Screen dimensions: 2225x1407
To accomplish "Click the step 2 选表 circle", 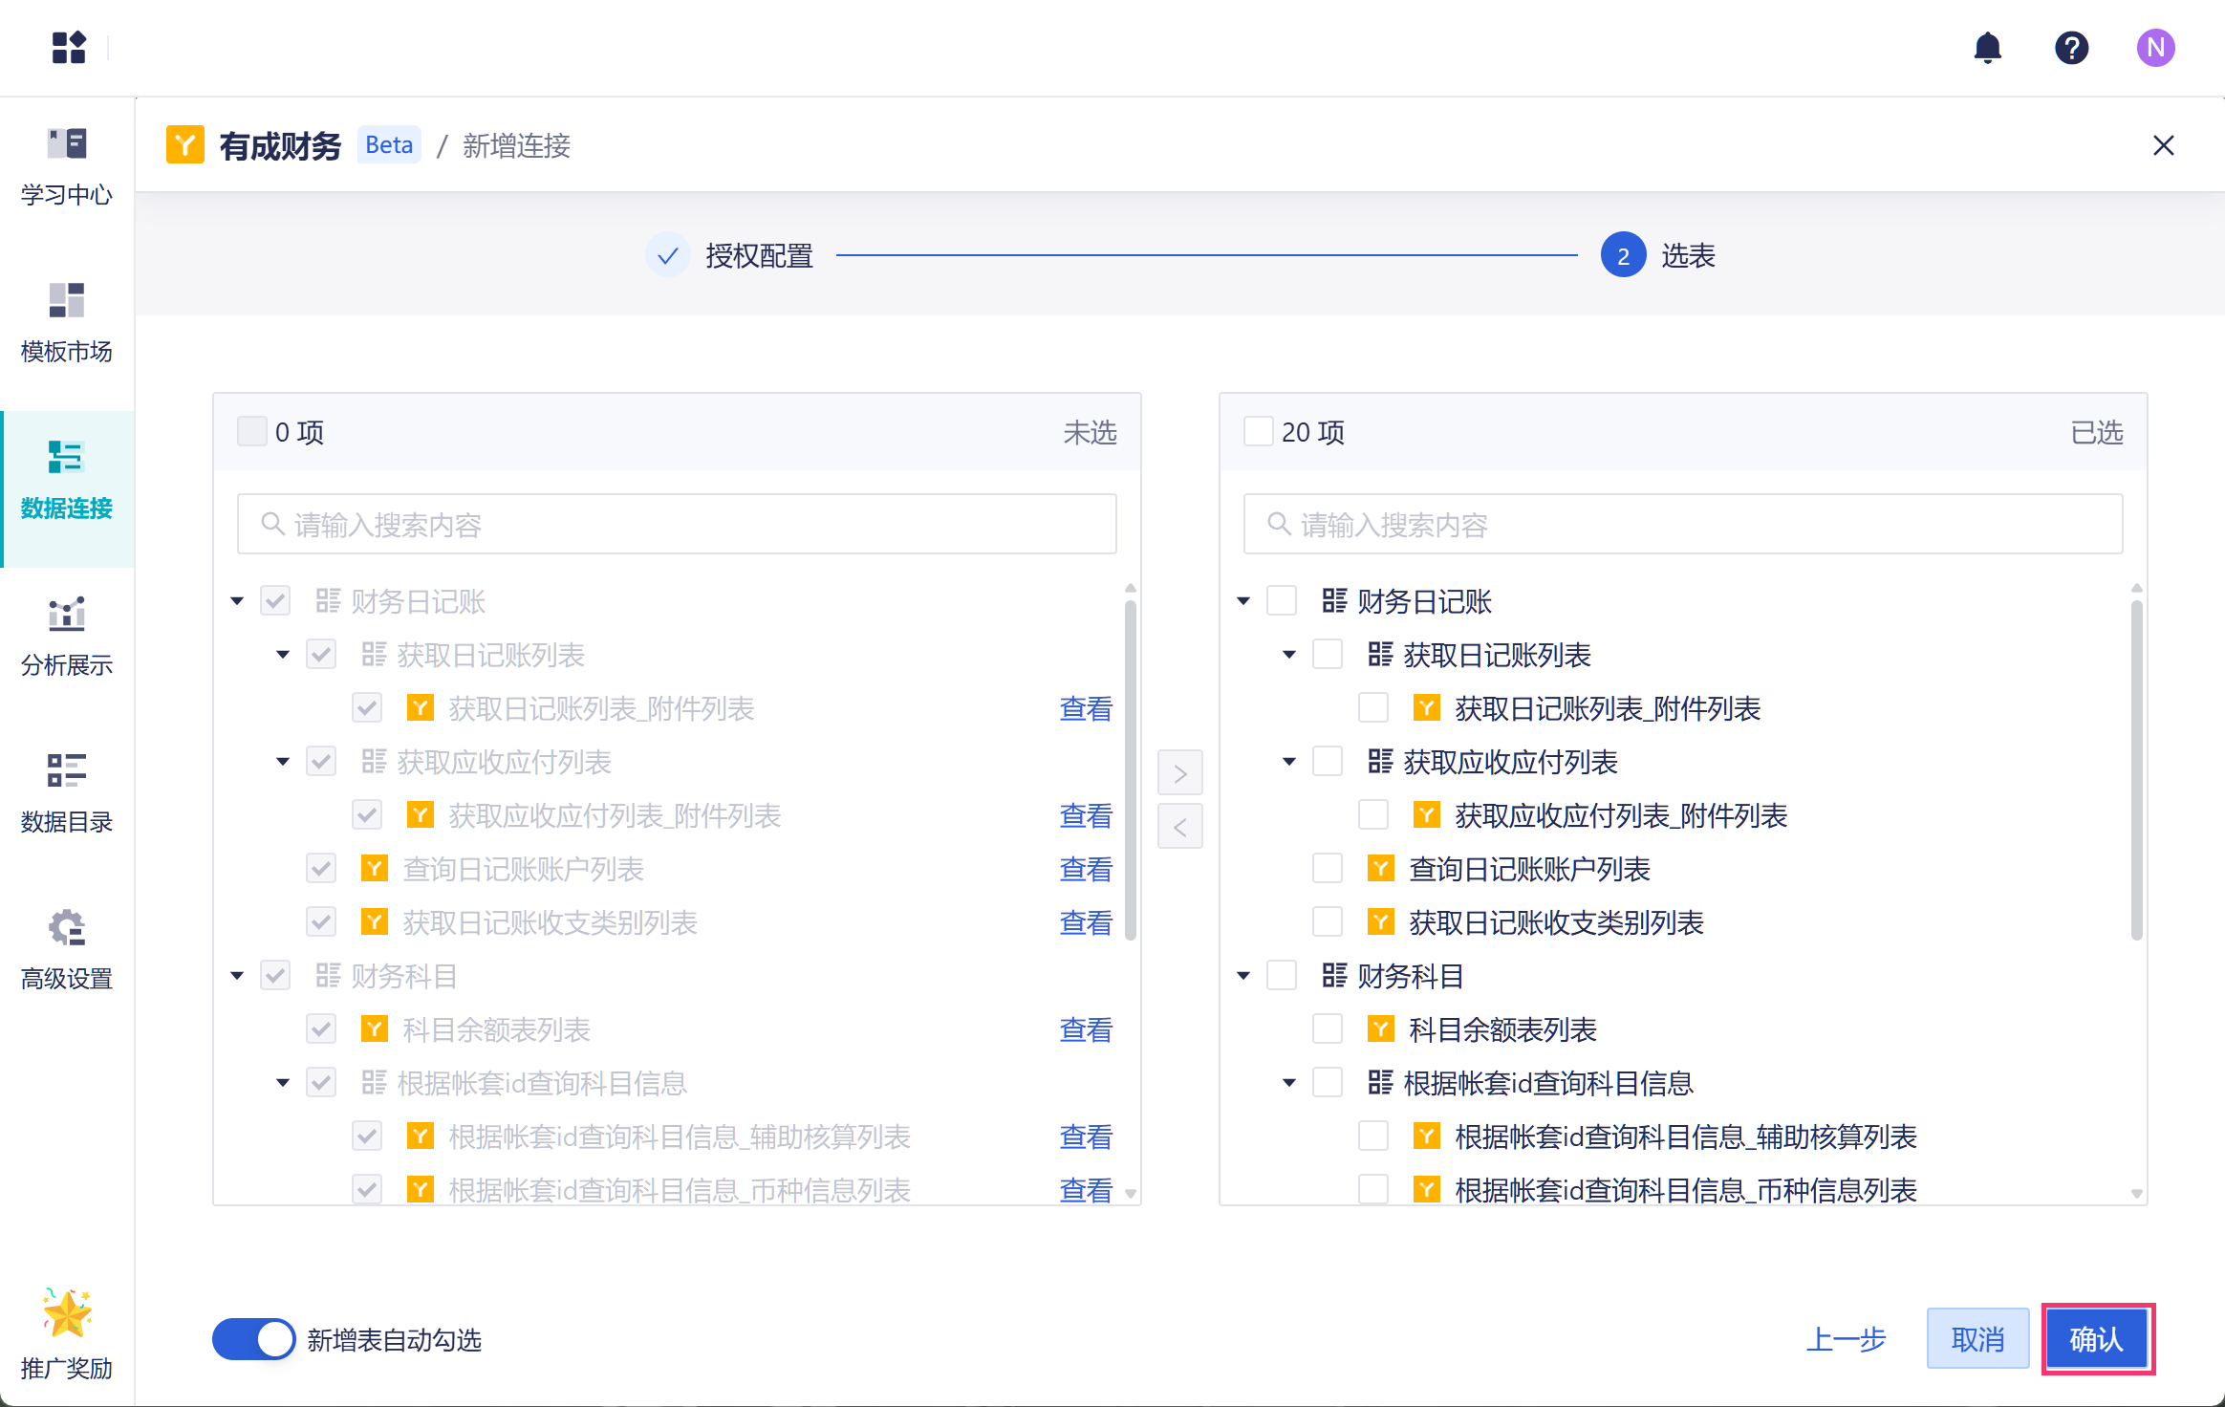I will pos(1624,255).
